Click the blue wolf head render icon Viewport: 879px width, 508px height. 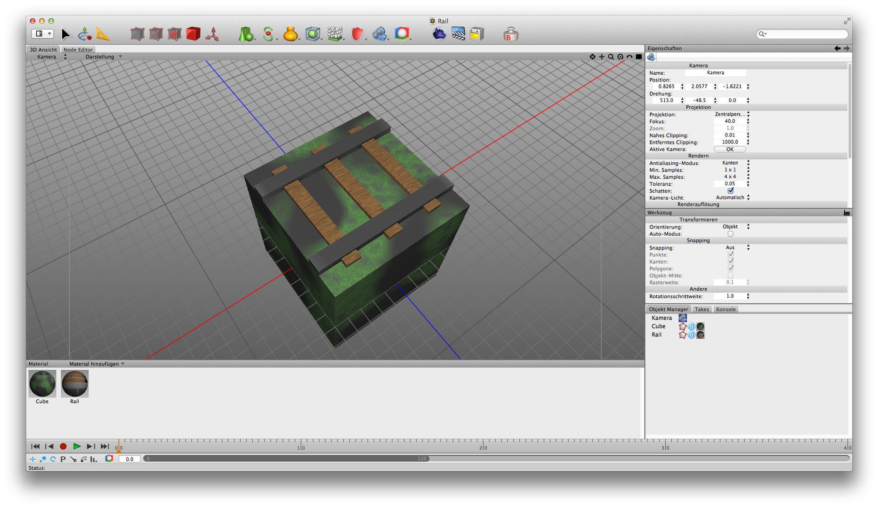pyautogui.click(x=439, y=34)
